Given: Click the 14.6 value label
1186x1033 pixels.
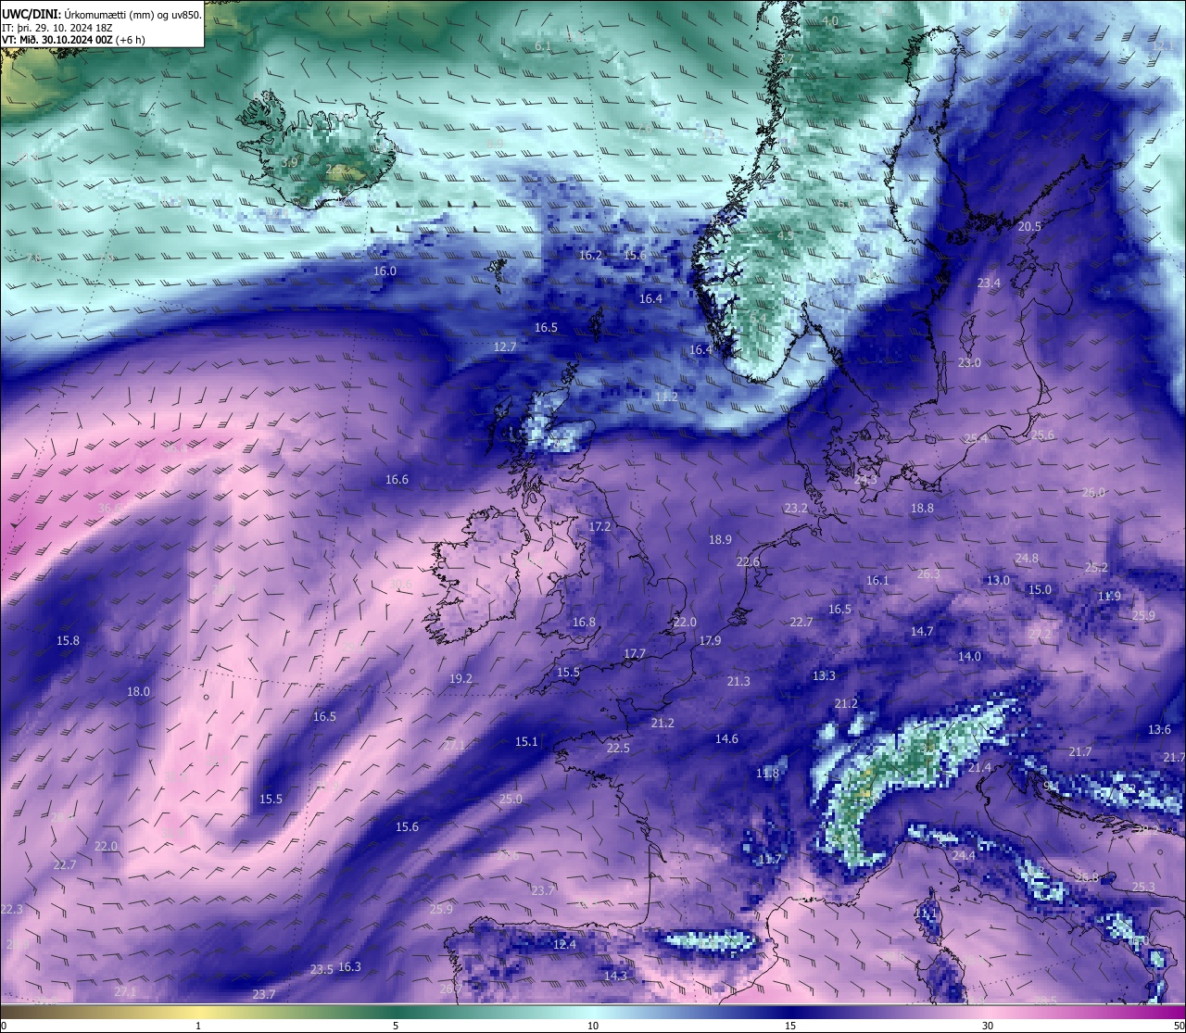Looking at the screenshot, I should point(726,738).
